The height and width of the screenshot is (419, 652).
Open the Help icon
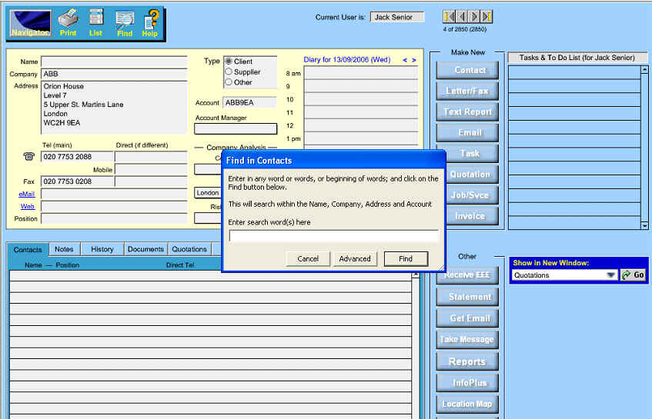point(151,24)
